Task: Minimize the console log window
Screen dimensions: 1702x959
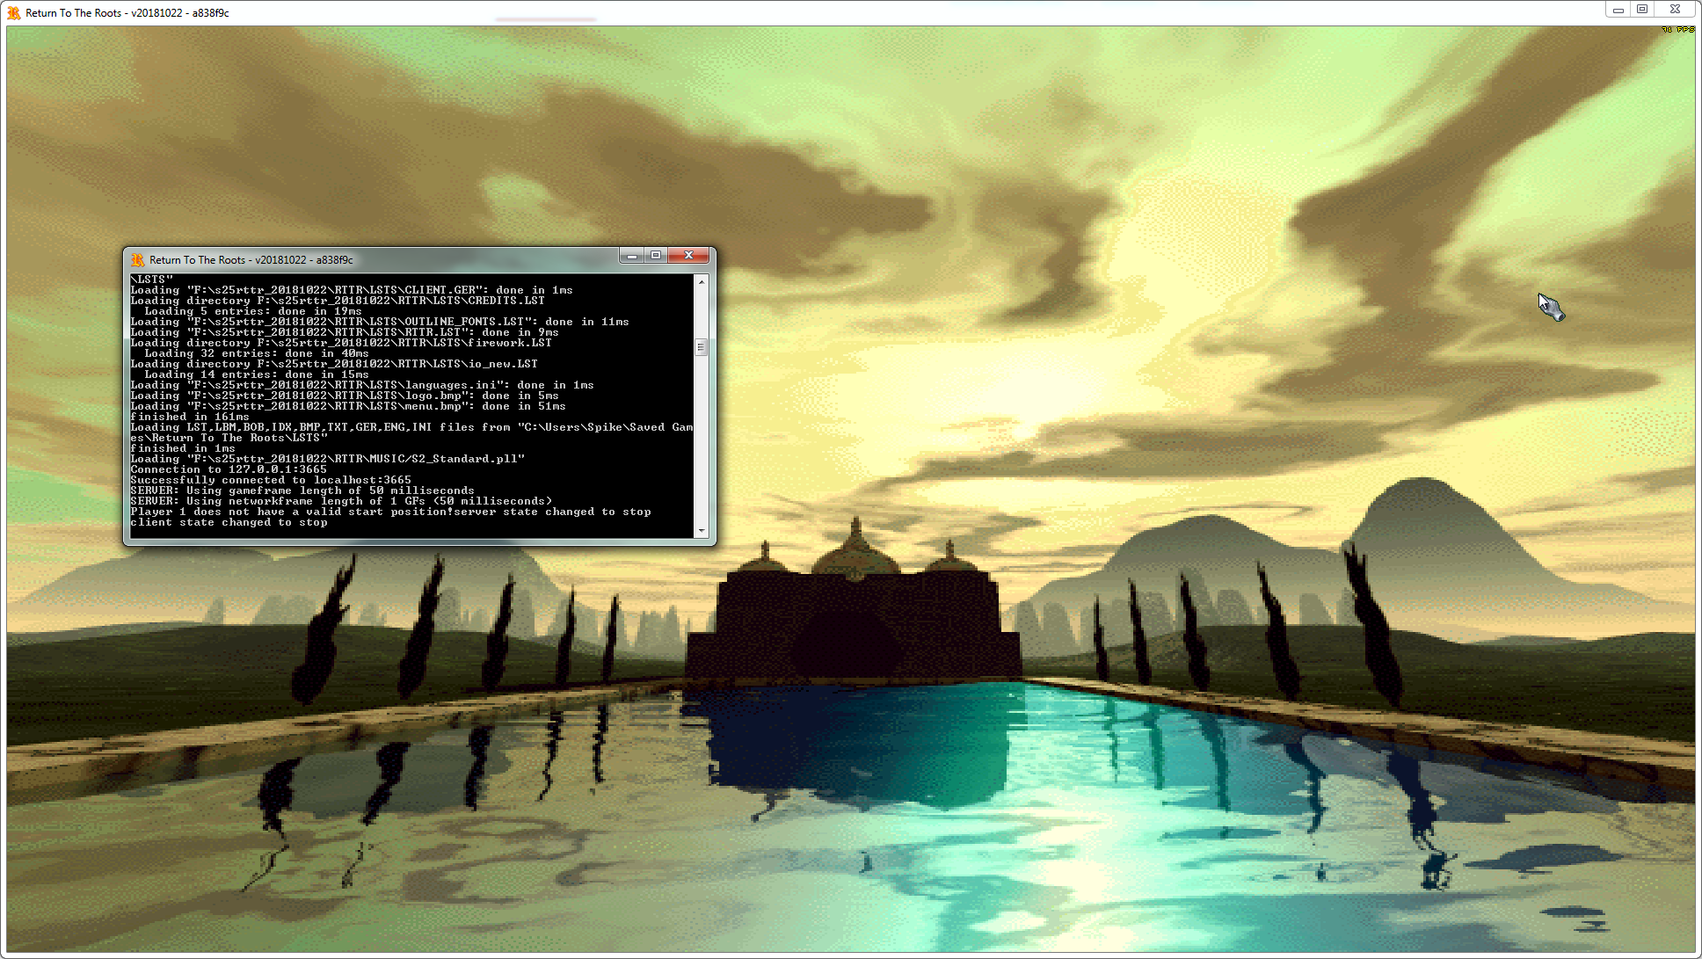Action: click(631, 256)
